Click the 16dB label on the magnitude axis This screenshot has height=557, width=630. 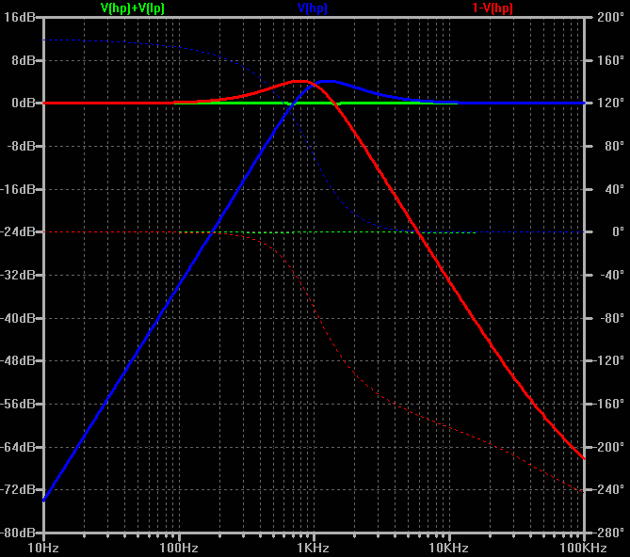click(19, 17)
